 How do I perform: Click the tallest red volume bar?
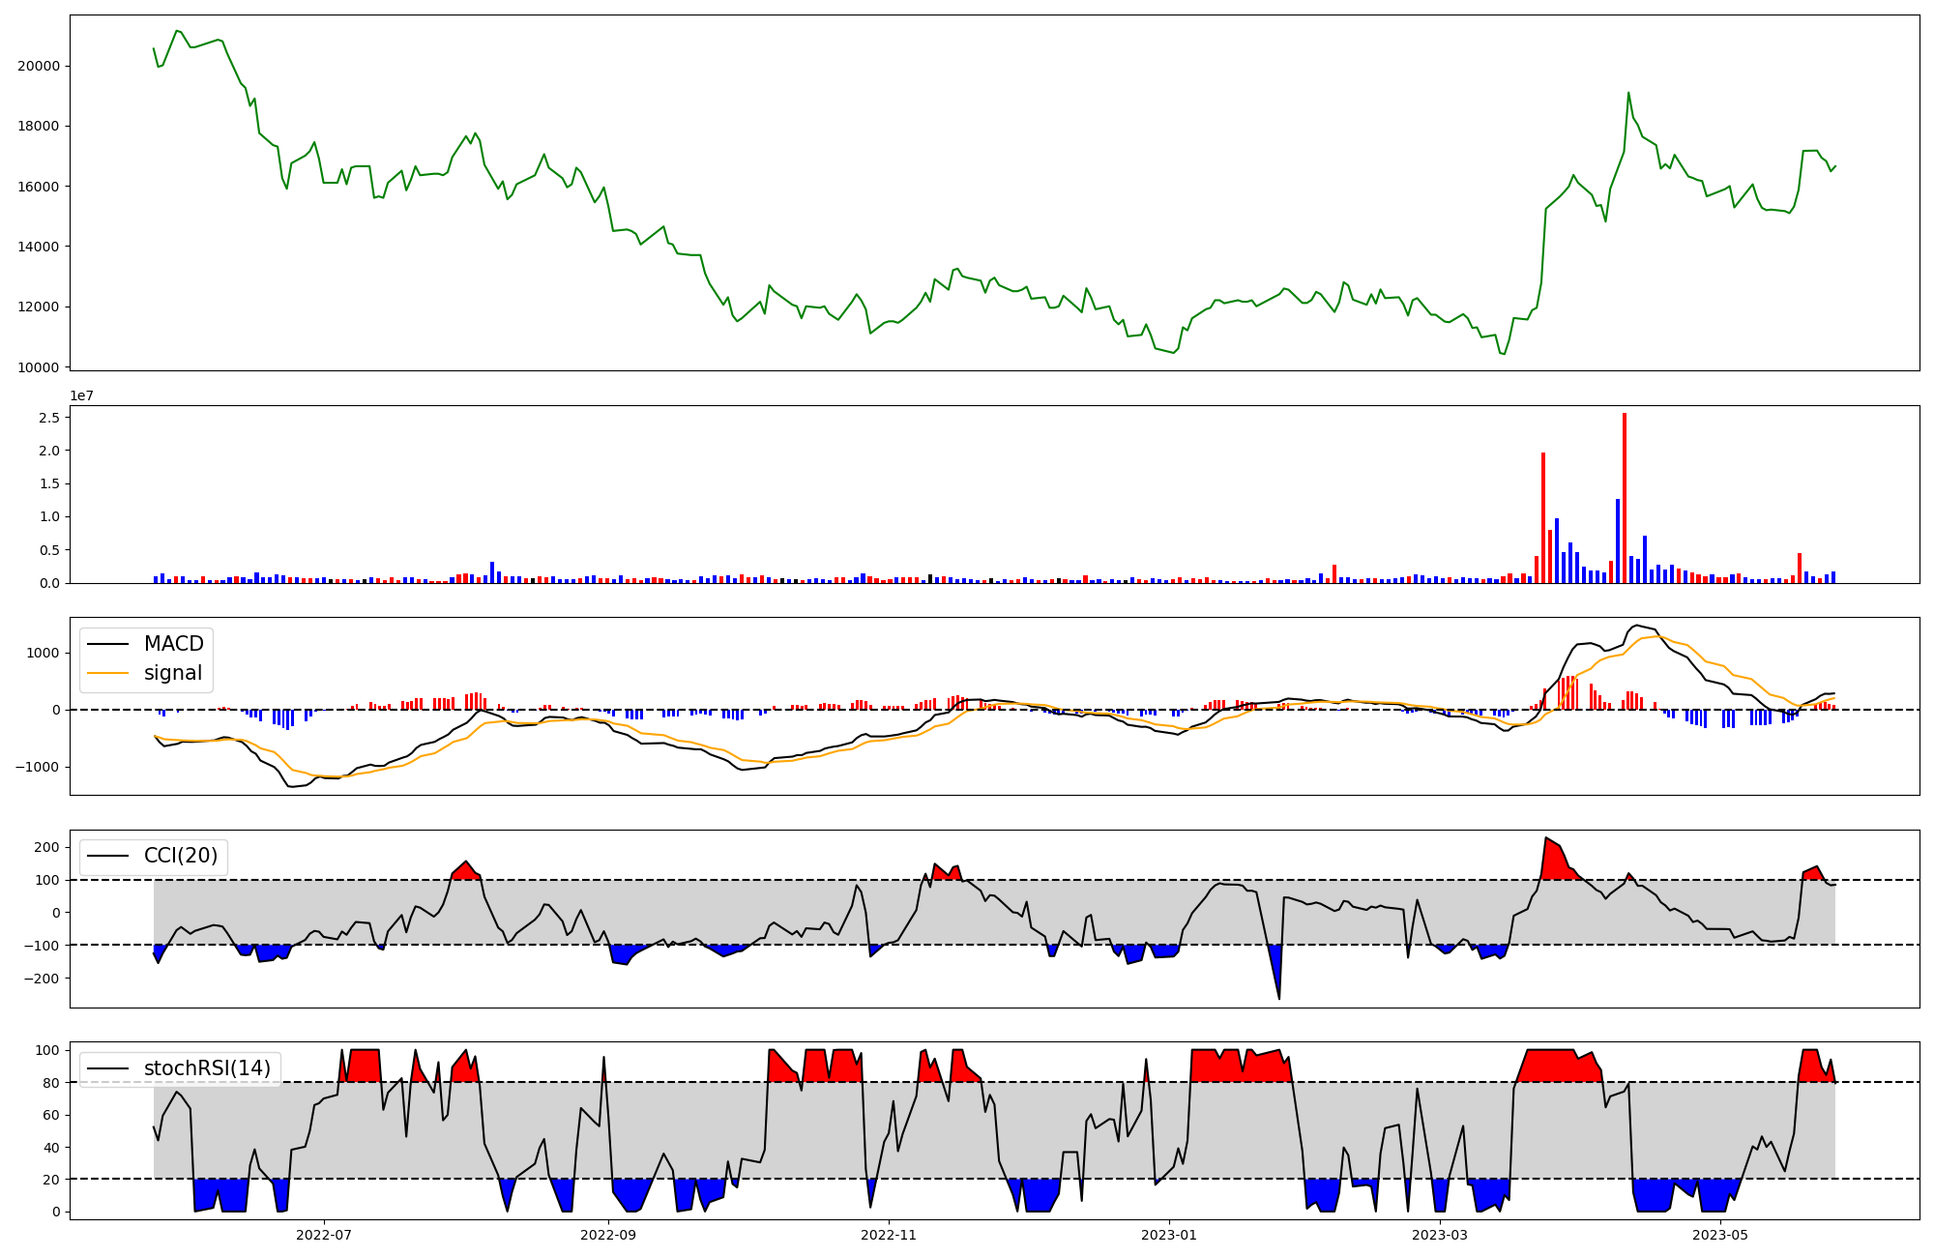click(1625, 498)
